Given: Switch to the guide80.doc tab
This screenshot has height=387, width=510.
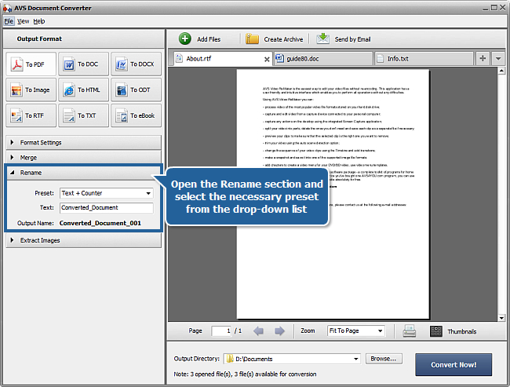Looking at the screenshot, I should (323, 59).
